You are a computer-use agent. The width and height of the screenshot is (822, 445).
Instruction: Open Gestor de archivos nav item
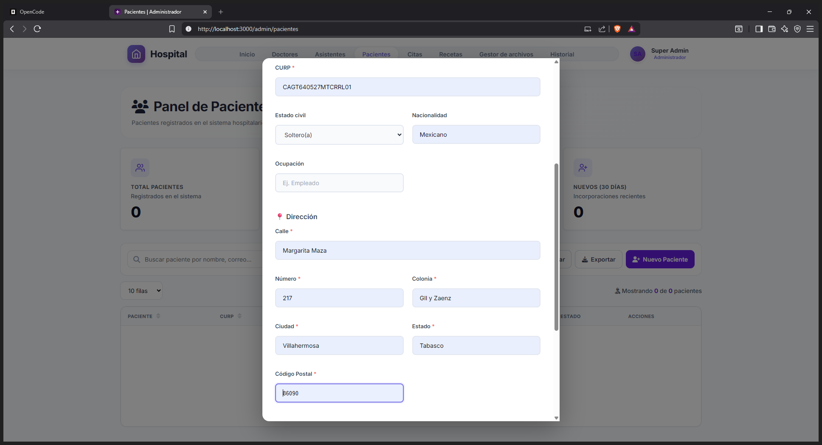(x=506, y=54)
